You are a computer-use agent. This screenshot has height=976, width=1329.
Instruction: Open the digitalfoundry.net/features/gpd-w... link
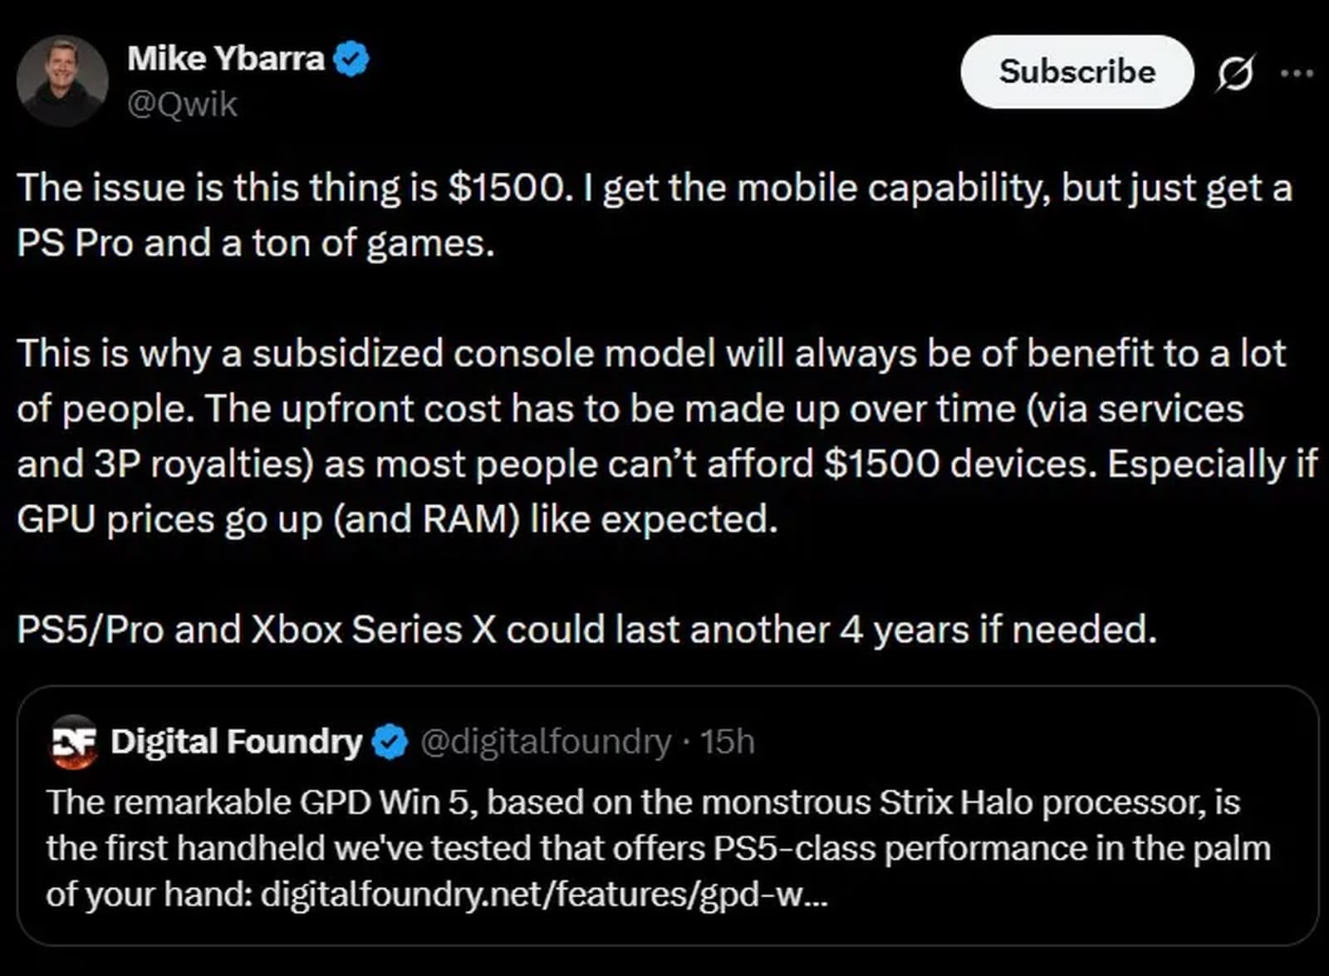[543, 895]
